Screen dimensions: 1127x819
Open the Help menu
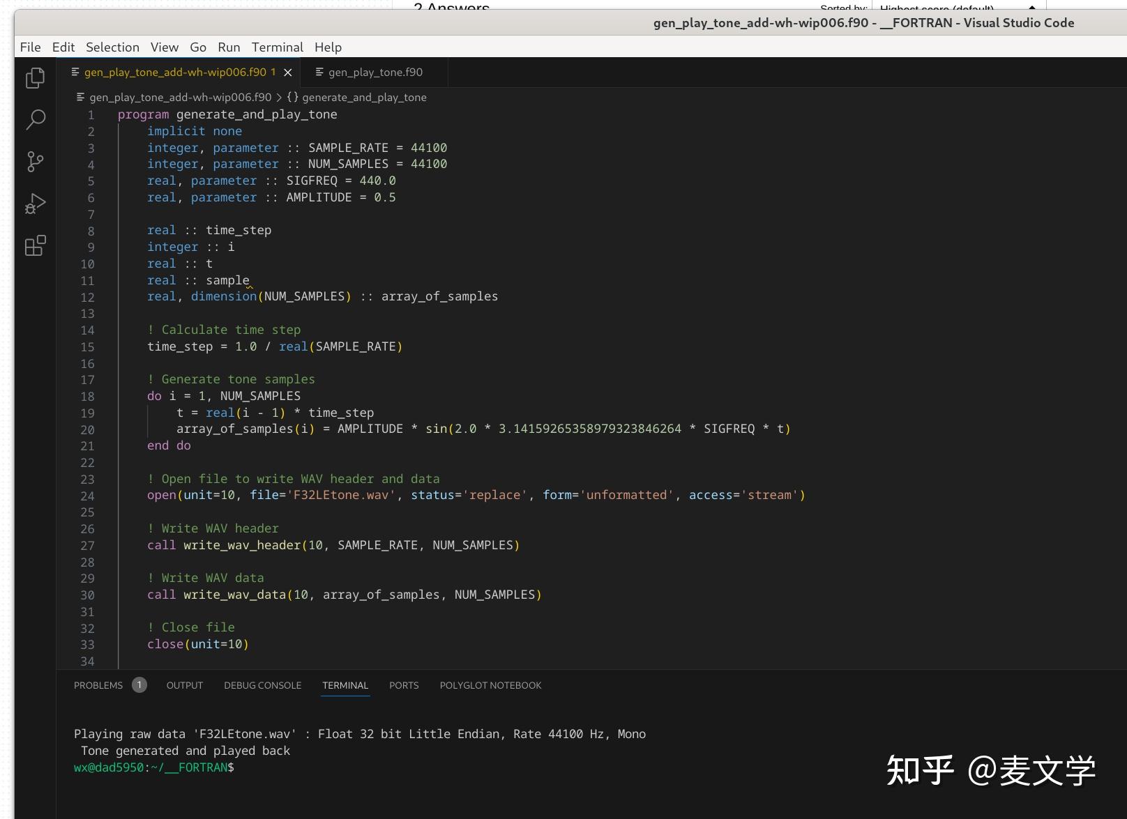tap(328, 47)
